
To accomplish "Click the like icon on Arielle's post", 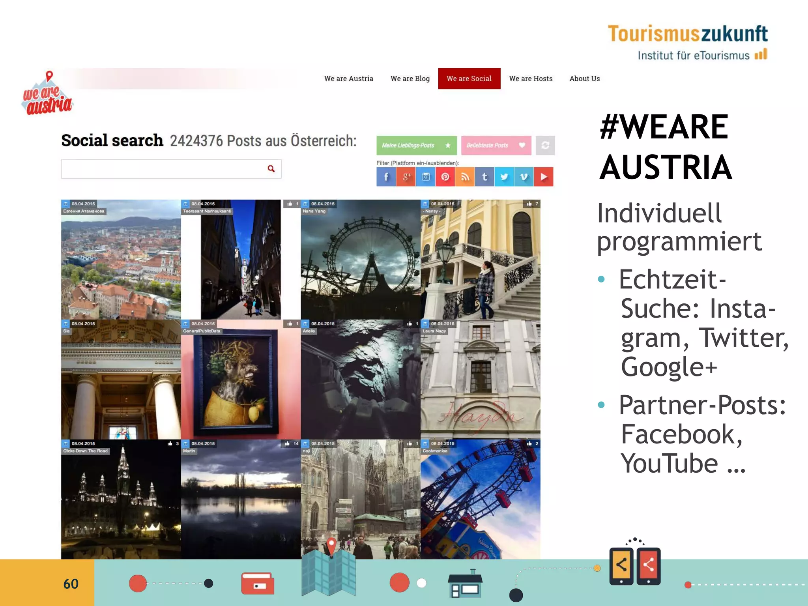I will (x=410, y=324).
